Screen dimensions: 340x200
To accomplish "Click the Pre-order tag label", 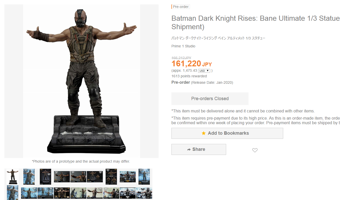I will [181, 7].
